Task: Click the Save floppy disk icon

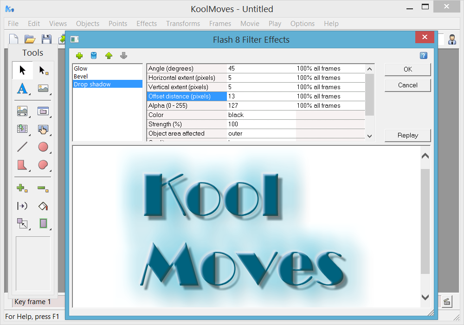Action: (x=46, y=39)
